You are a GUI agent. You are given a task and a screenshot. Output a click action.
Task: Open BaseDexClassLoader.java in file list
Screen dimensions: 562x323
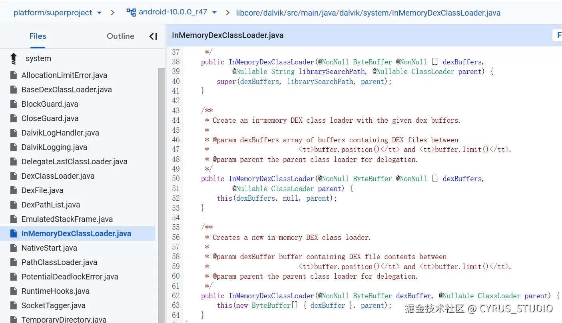pos(67,90)
